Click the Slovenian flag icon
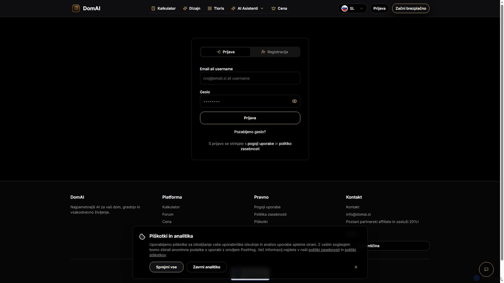Screen dimensions: 504x283 345,8
